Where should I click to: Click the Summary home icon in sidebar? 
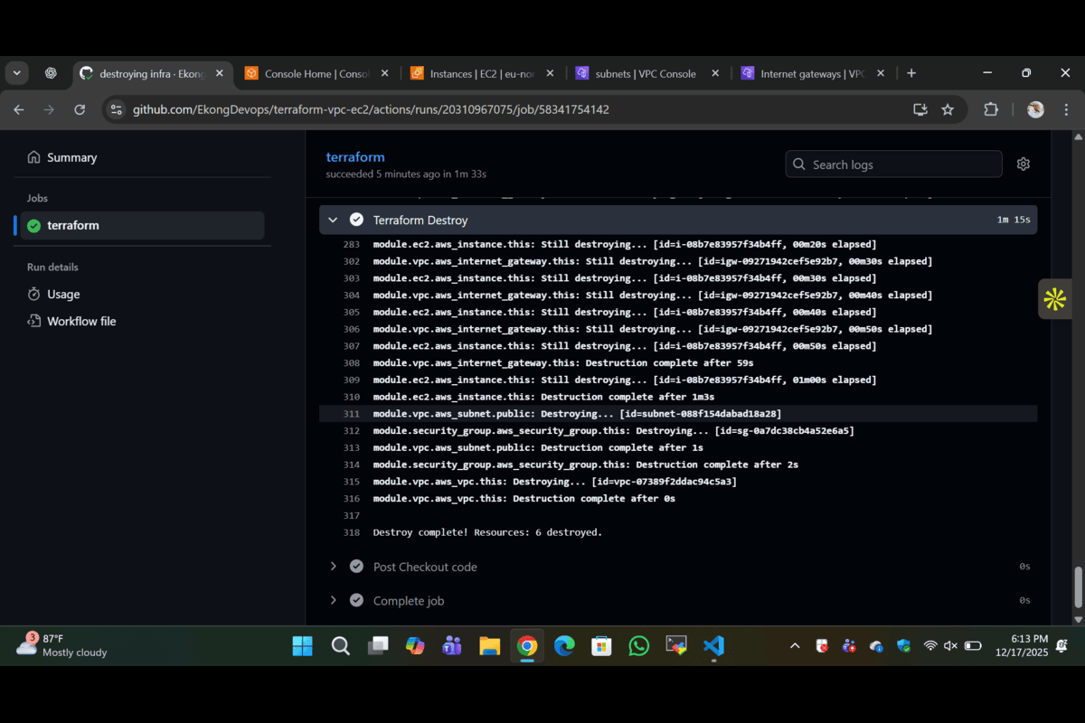pos(34,157)
